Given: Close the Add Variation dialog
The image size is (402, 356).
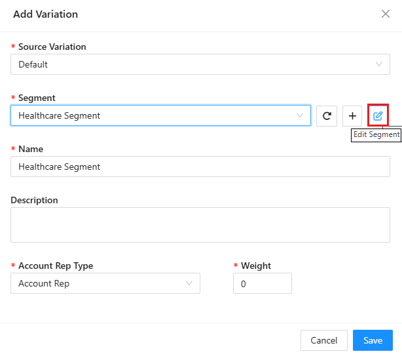Looking at the screenshot, I should 386,14.
